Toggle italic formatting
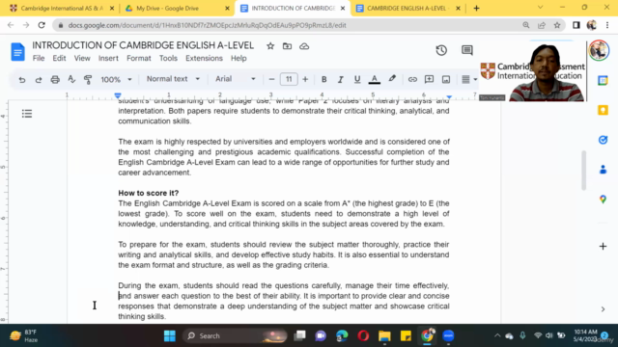 click(x=340, y=79)
